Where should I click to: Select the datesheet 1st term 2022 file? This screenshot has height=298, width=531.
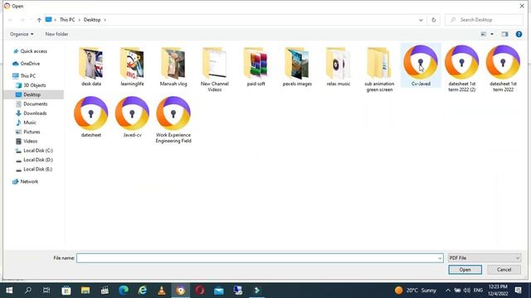tap(503, 69)
